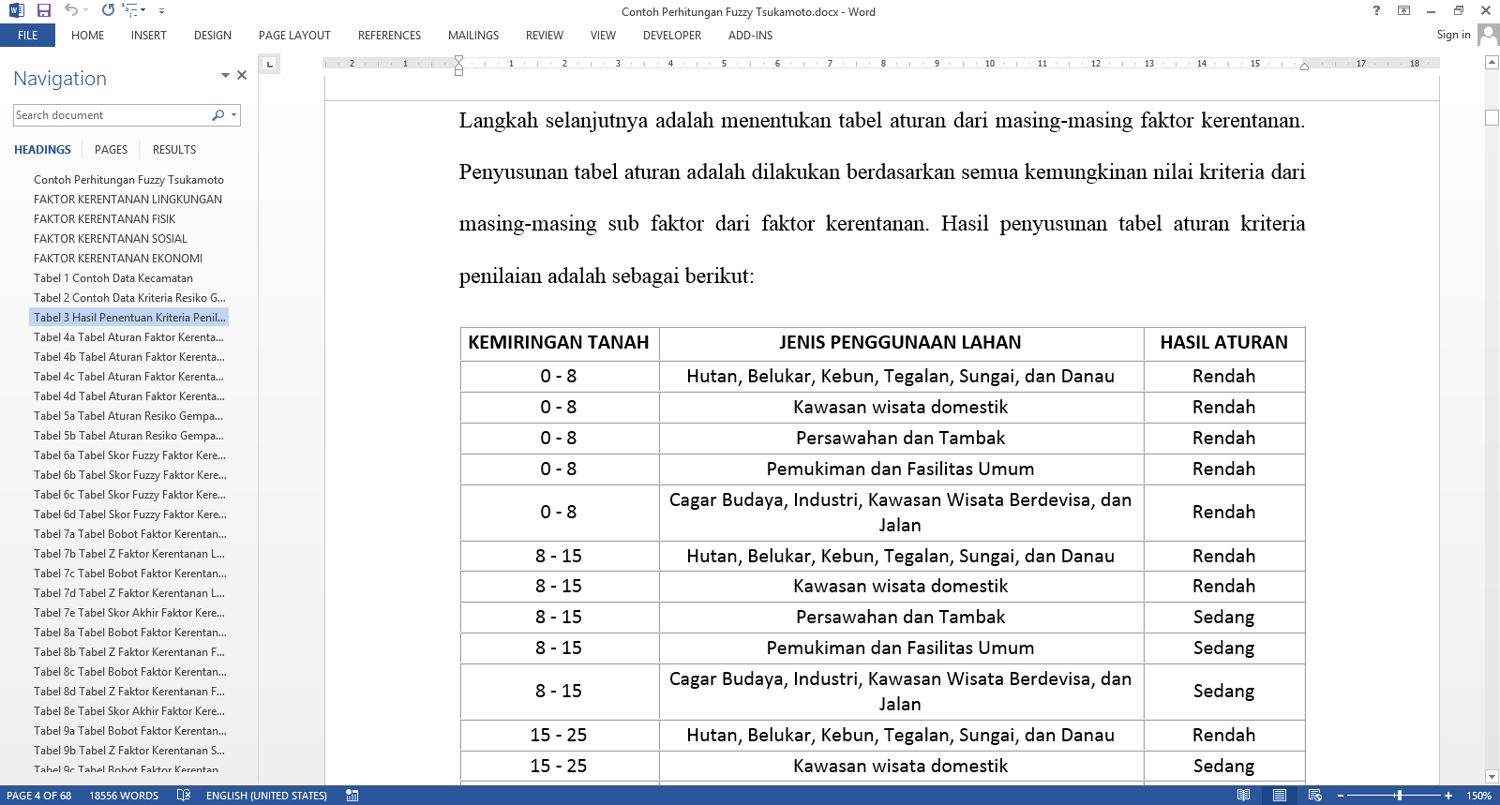Open Ribbon Display Options menu
1500x805 pixels.
pos(1403,11)
